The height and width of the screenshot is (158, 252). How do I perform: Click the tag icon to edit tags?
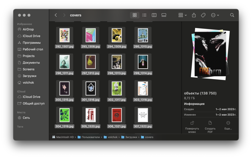(x=203, y=15)
